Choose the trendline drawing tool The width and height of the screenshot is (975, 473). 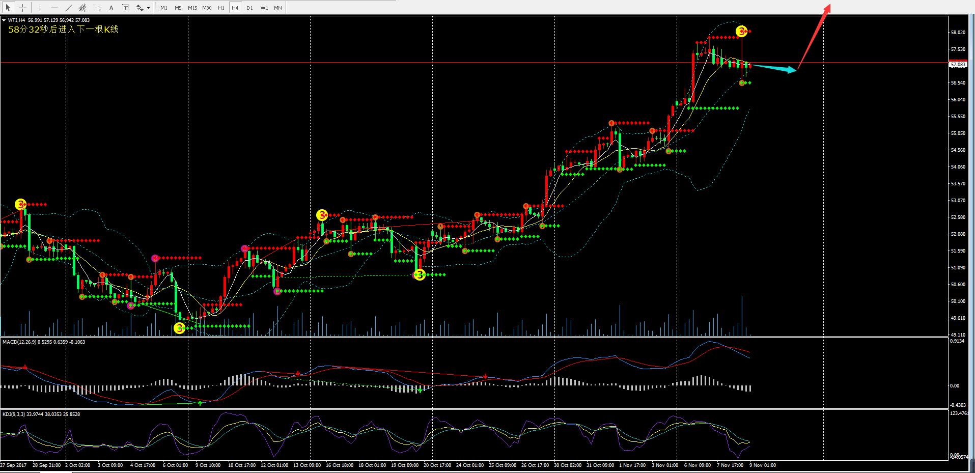pyautogui.click(x=69, y=8)
